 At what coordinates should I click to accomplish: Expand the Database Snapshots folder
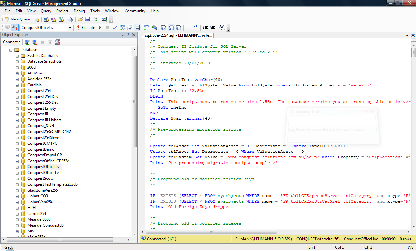[x=17, y=62]
